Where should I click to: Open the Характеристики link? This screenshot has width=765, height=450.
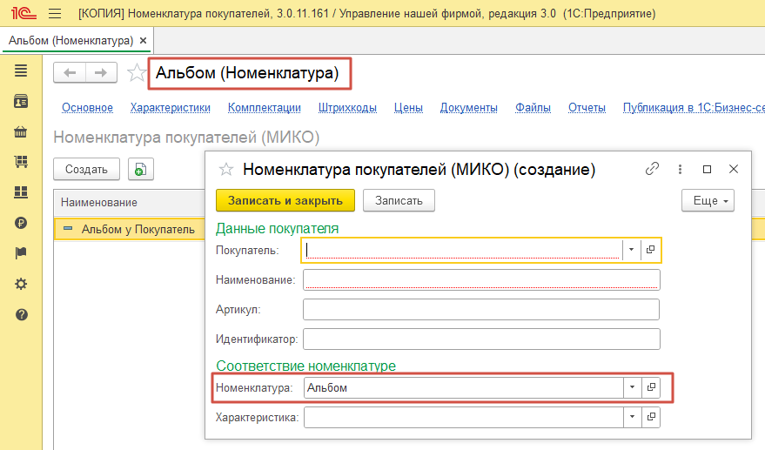(x=171, y=107)
